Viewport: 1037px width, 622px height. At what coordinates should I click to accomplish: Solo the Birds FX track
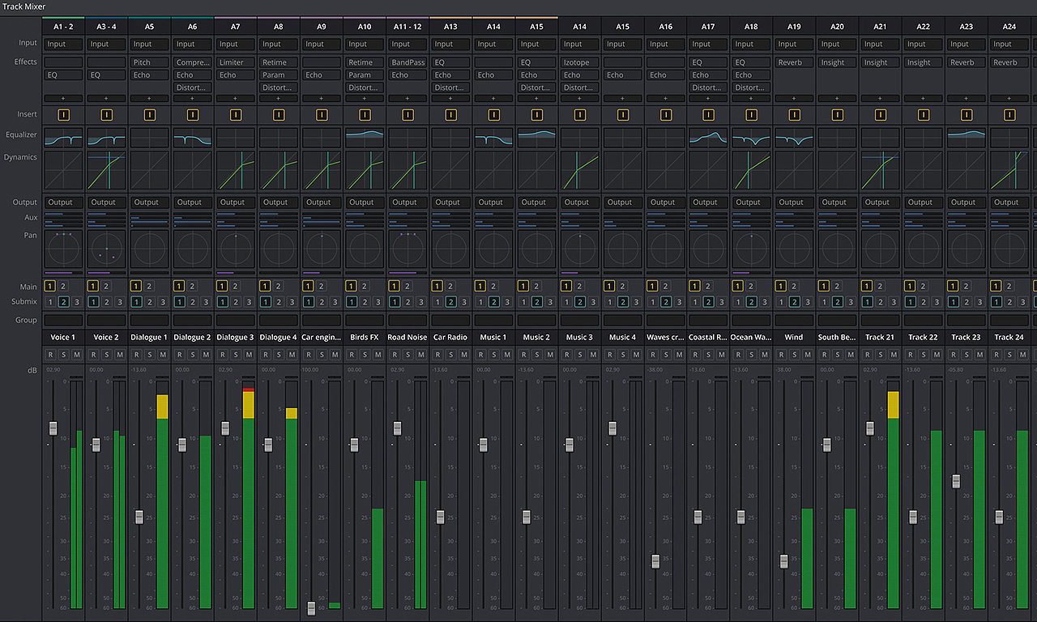click(365, 355)
